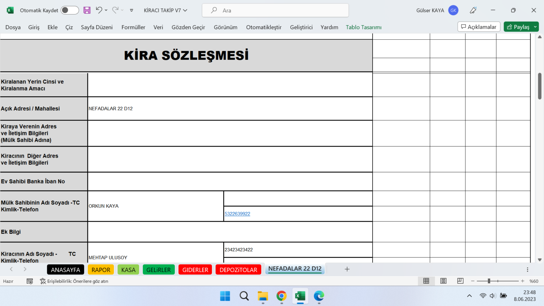Image resolution: width=544 pixels, height=306 pixels.
Task: Switch to the Formüller ribbon tab
Action: click(x=133, y=27)
